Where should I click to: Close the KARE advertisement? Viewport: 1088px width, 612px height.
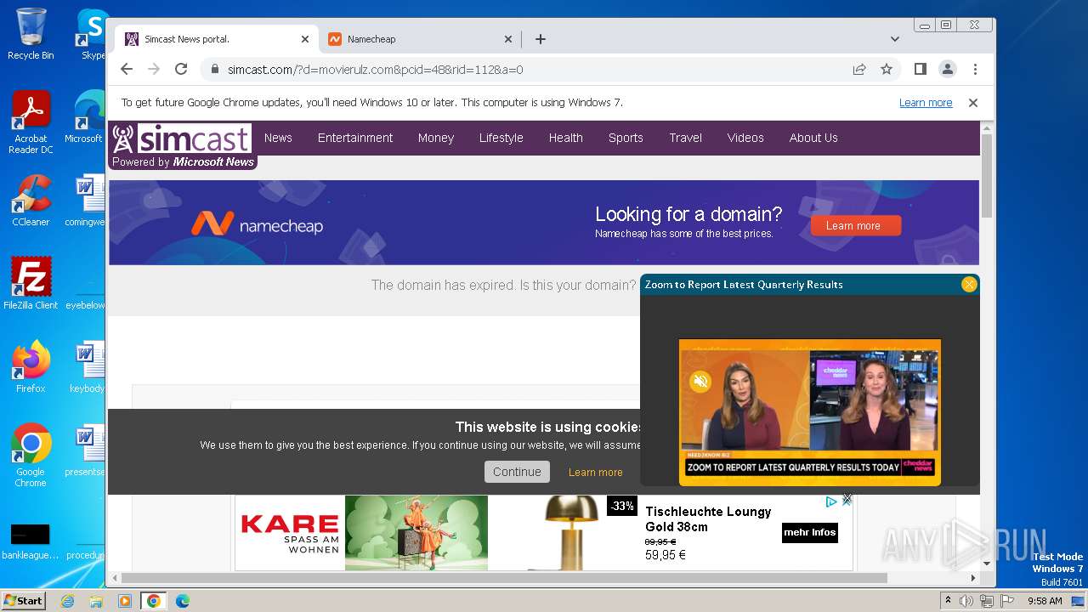coord(847,500)
